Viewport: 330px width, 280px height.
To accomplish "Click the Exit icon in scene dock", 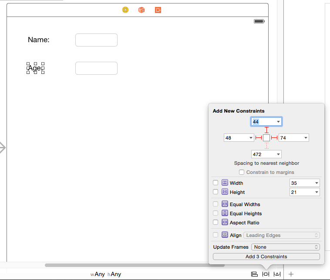I will click(158, 10).
